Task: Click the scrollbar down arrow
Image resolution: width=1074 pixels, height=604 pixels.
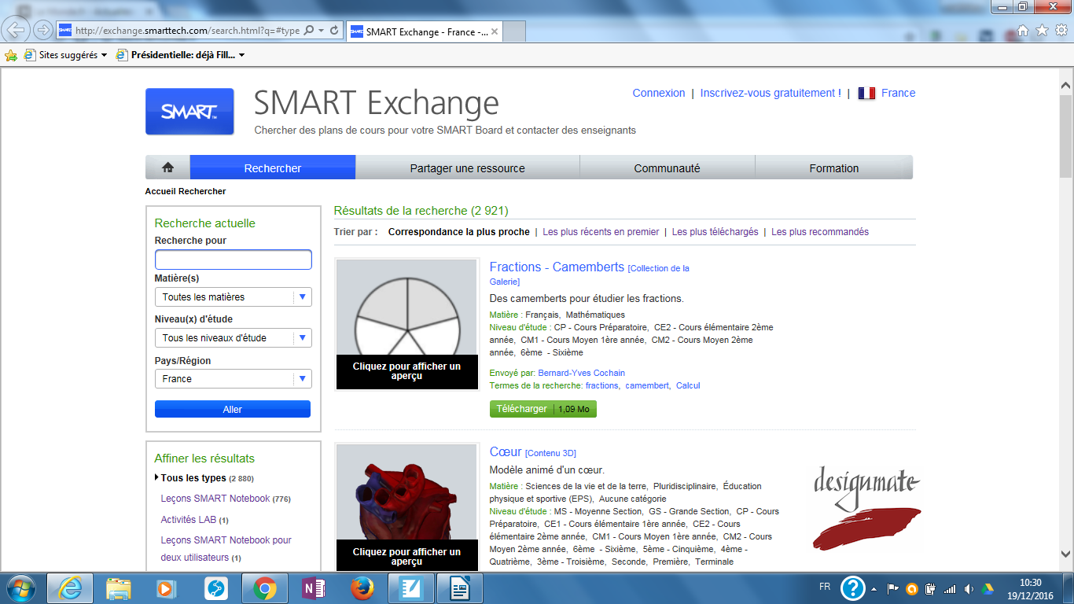Action: point(1065,554)
